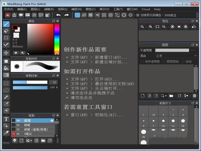Close the 颜色 color panel
The width and height of the screenshot is (201, 151).
(58, 21)
